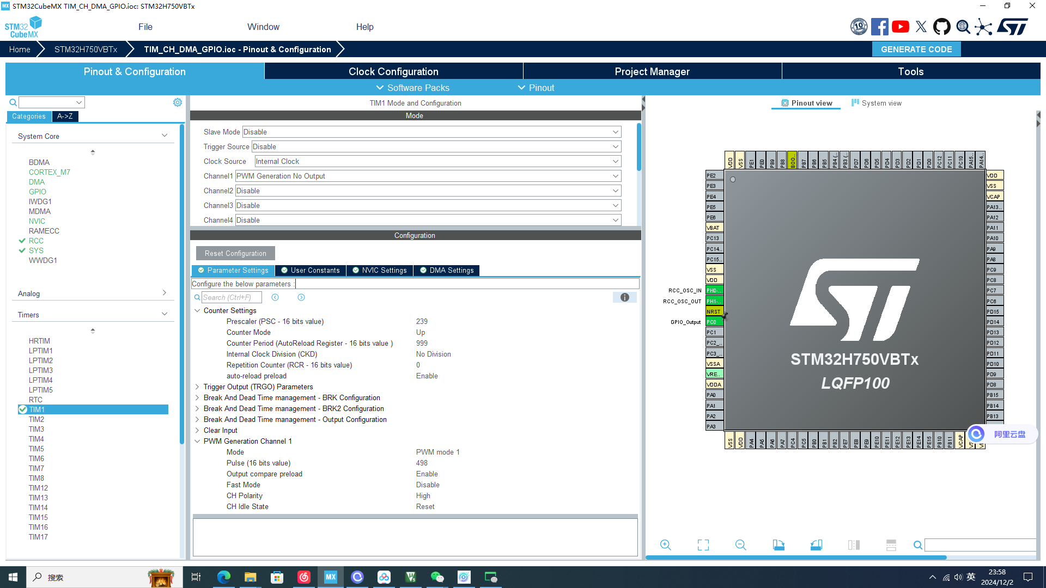Go to next parameter search result
Screen dimensions: 1046x588
[301, 297]
